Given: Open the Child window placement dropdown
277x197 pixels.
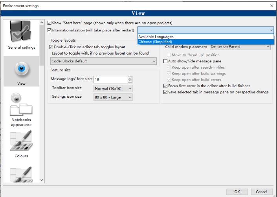Looking at the screenshot, I should [x=240, y=47].
